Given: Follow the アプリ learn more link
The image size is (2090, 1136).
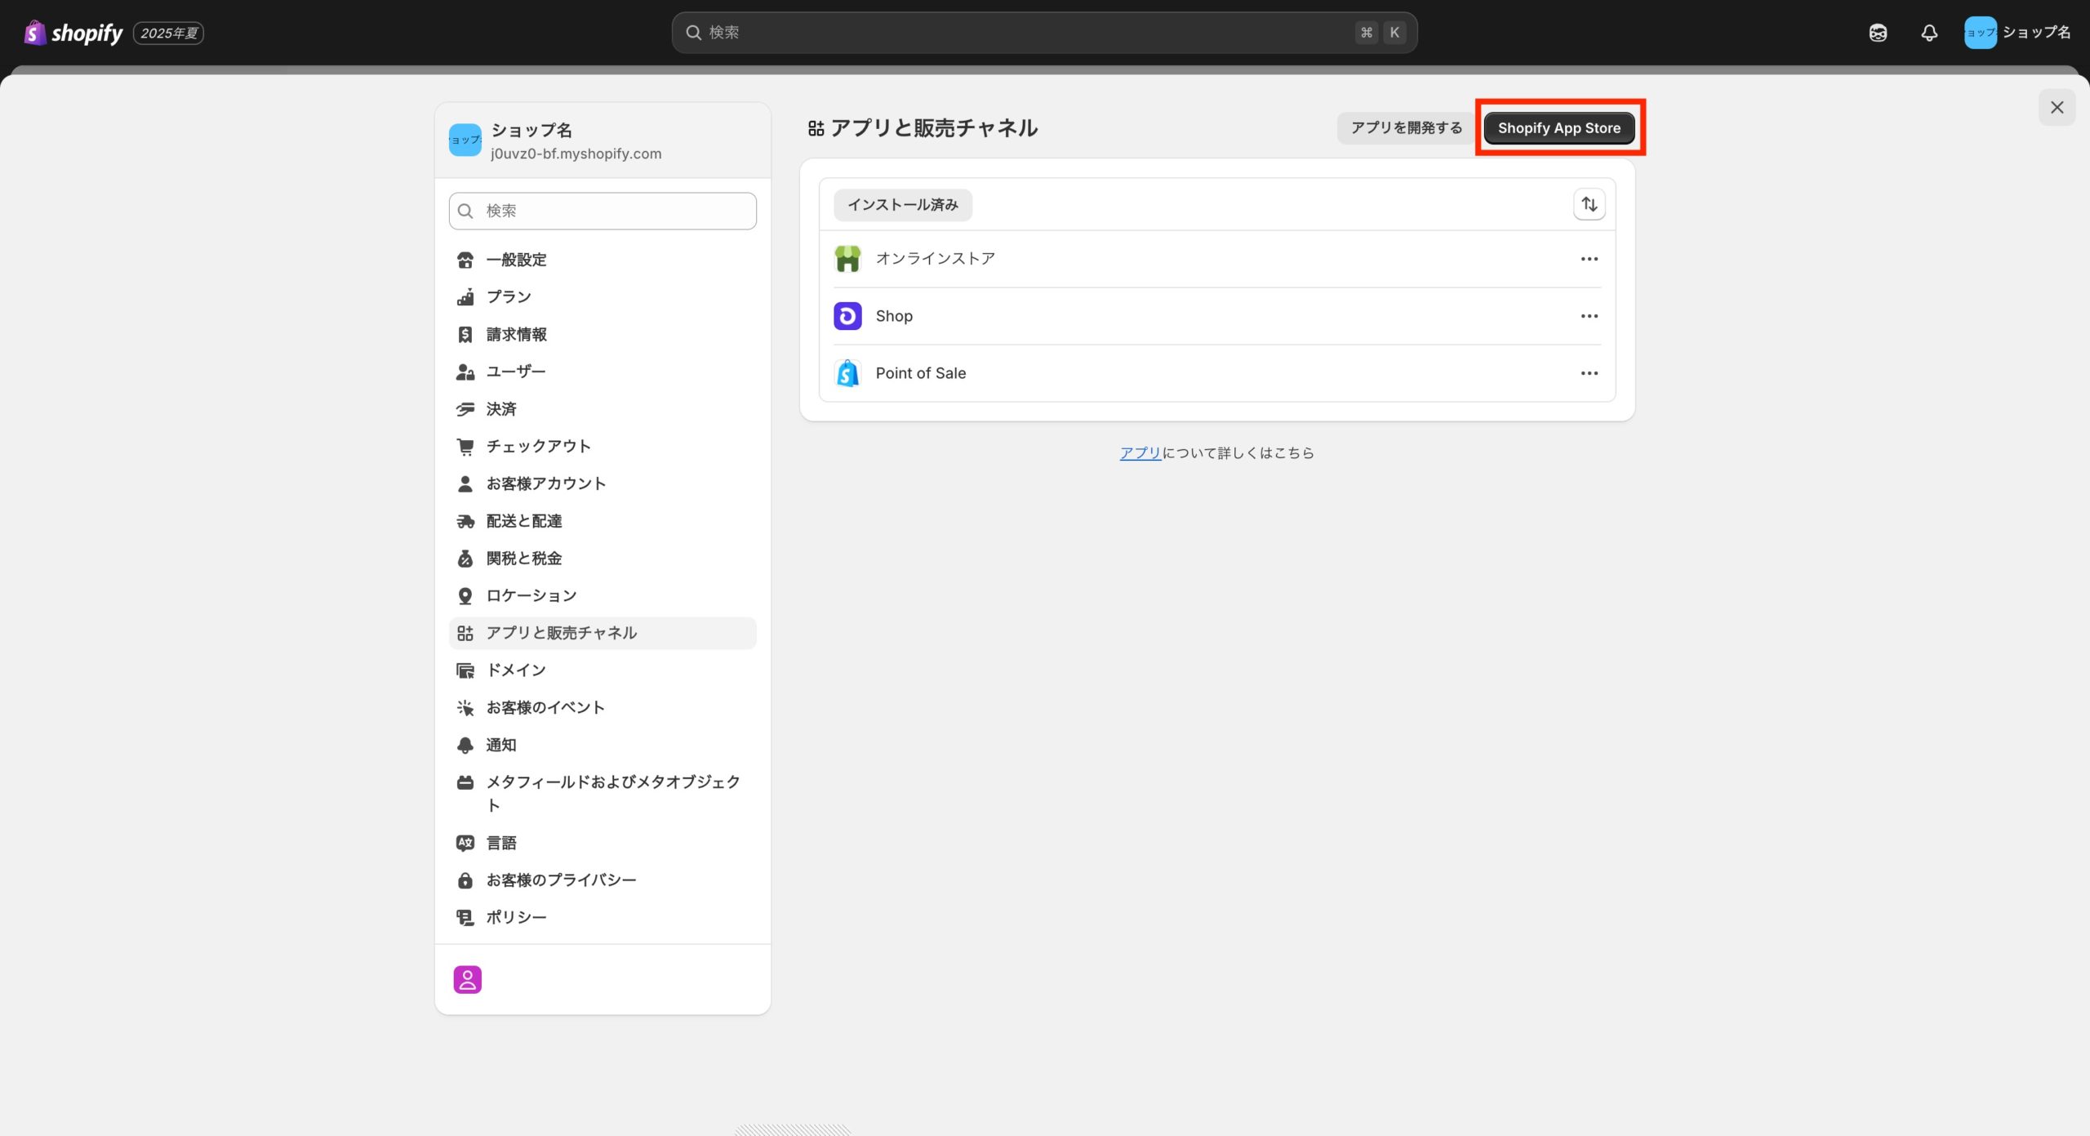Looking at the screenshot, I should coord(1140,453).
